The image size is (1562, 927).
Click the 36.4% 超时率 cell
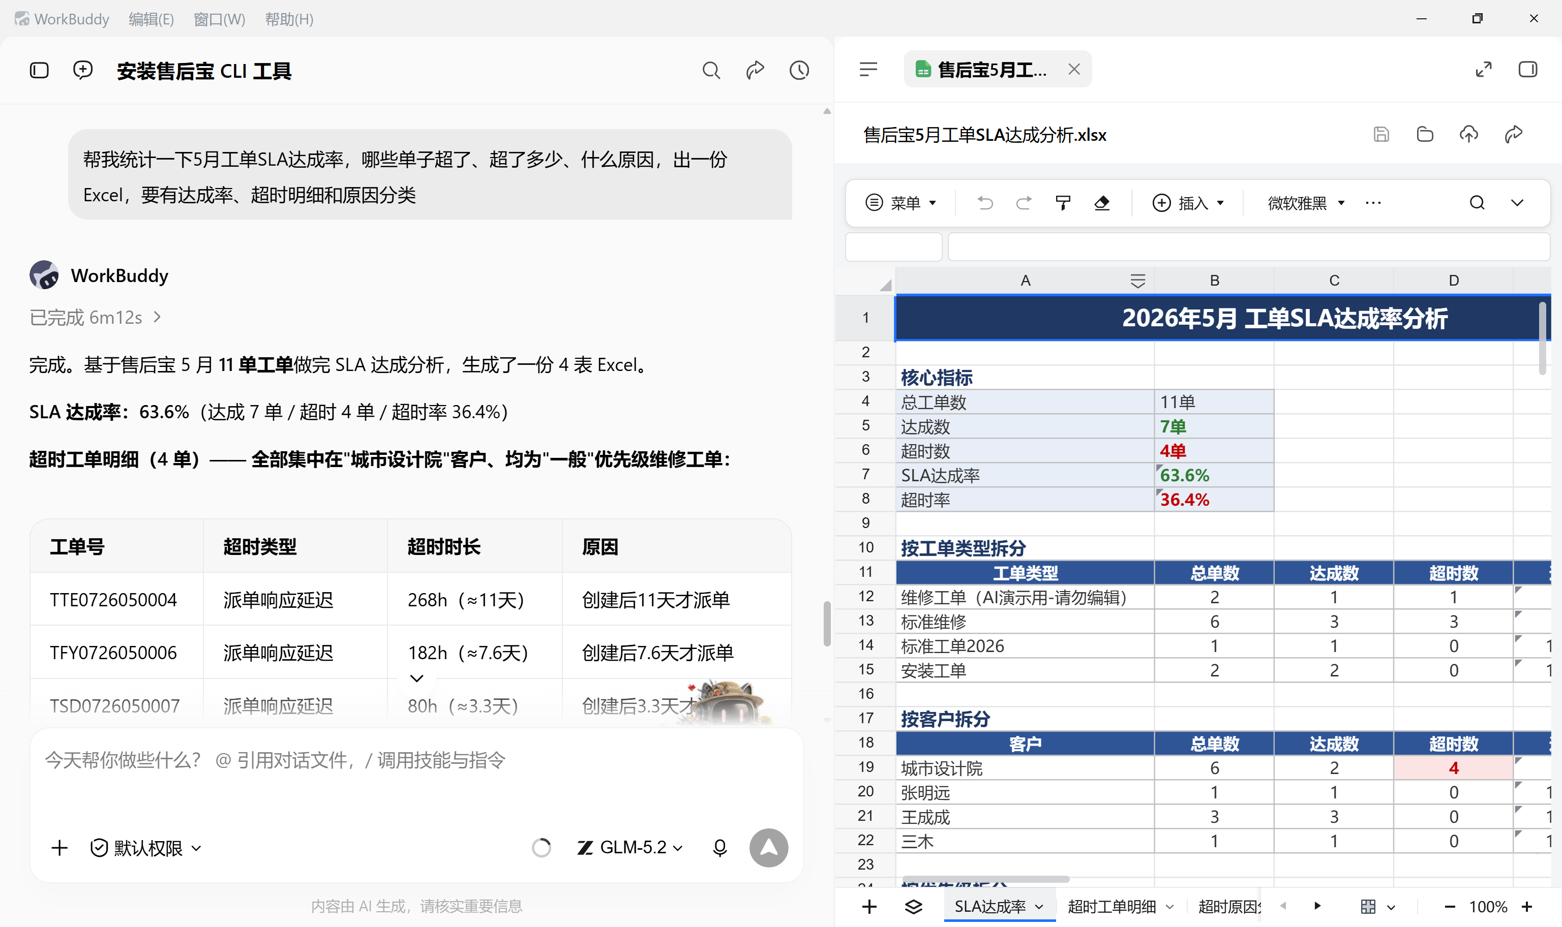(x=1214, y=500)
